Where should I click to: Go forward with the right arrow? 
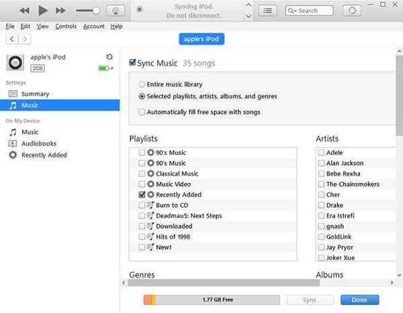click(x=25, y=39)
